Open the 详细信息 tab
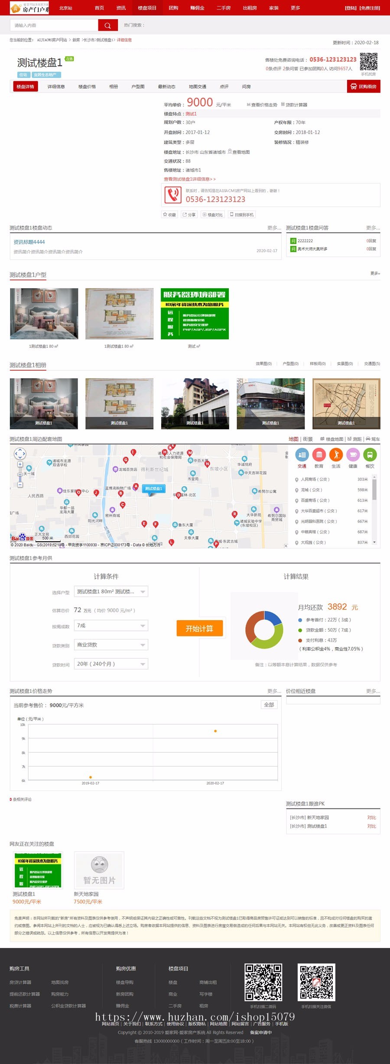Image resolution: width=390 pixels, height=1064 pixels. pyautogui.click(x=56, y=86)
